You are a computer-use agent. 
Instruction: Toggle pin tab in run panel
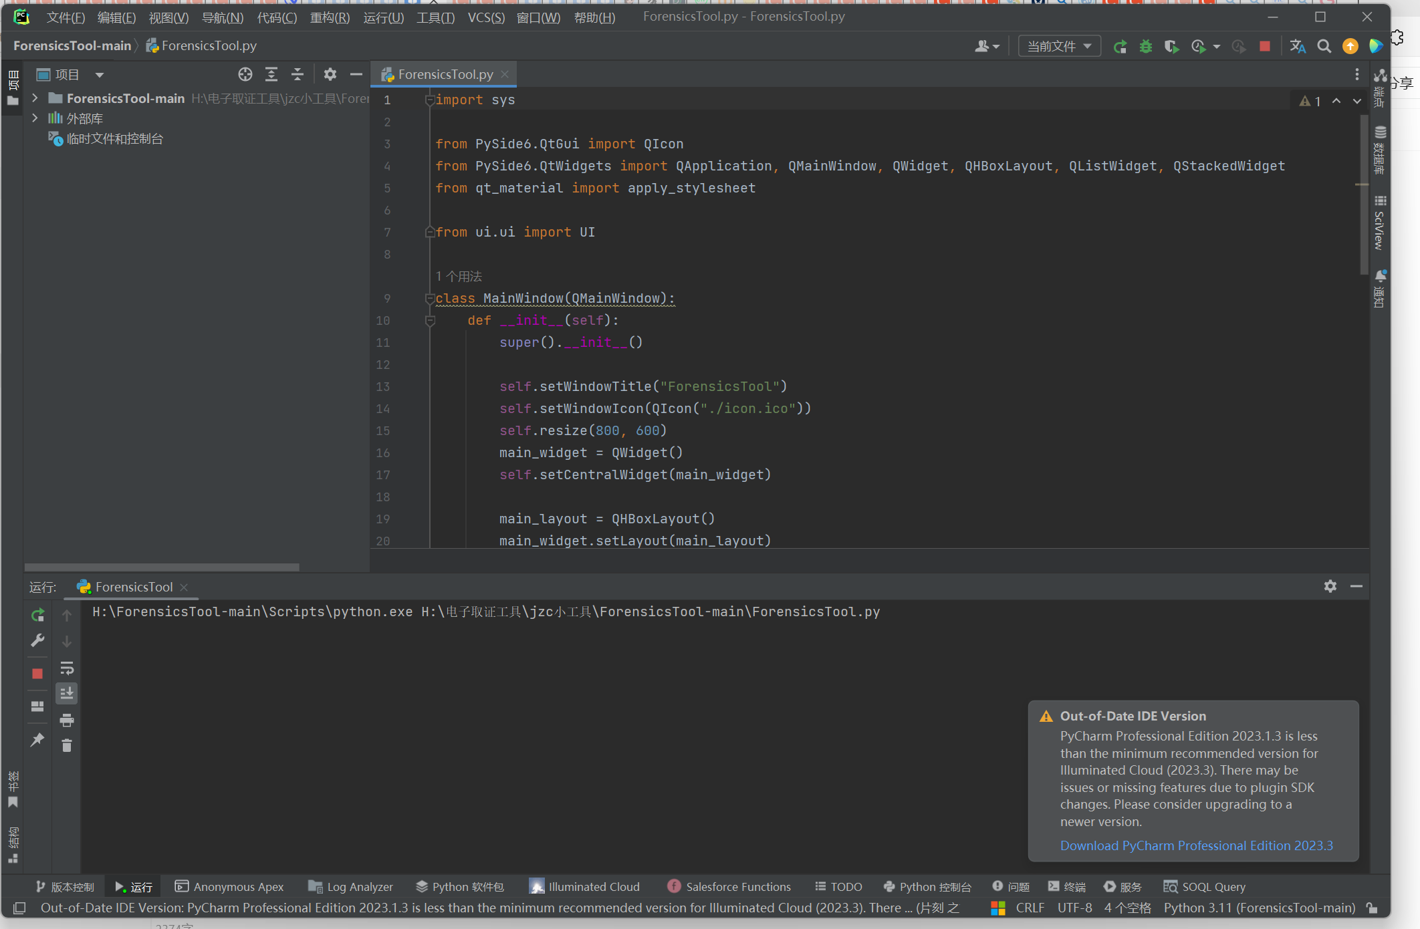tap(38, 740)
